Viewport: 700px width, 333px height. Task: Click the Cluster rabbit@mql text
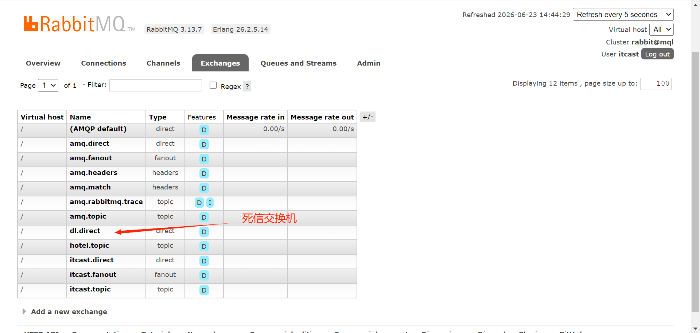tap(639, 42)
